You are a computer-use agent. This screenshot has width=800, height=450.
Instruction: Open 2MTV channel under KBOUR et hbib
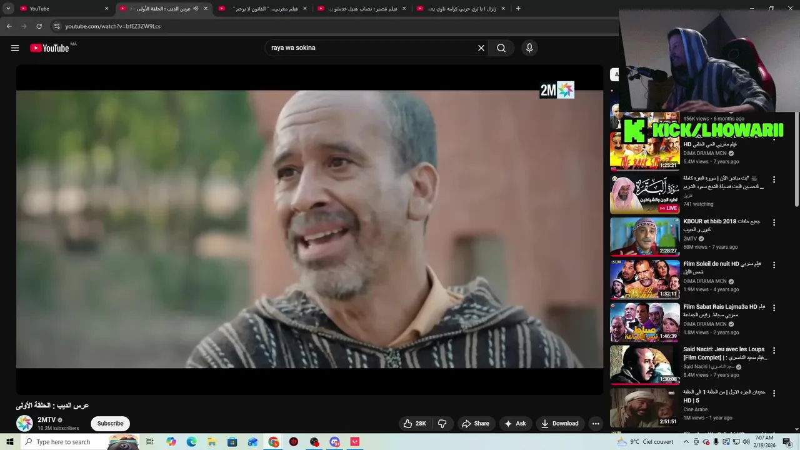tap(690, 239)
